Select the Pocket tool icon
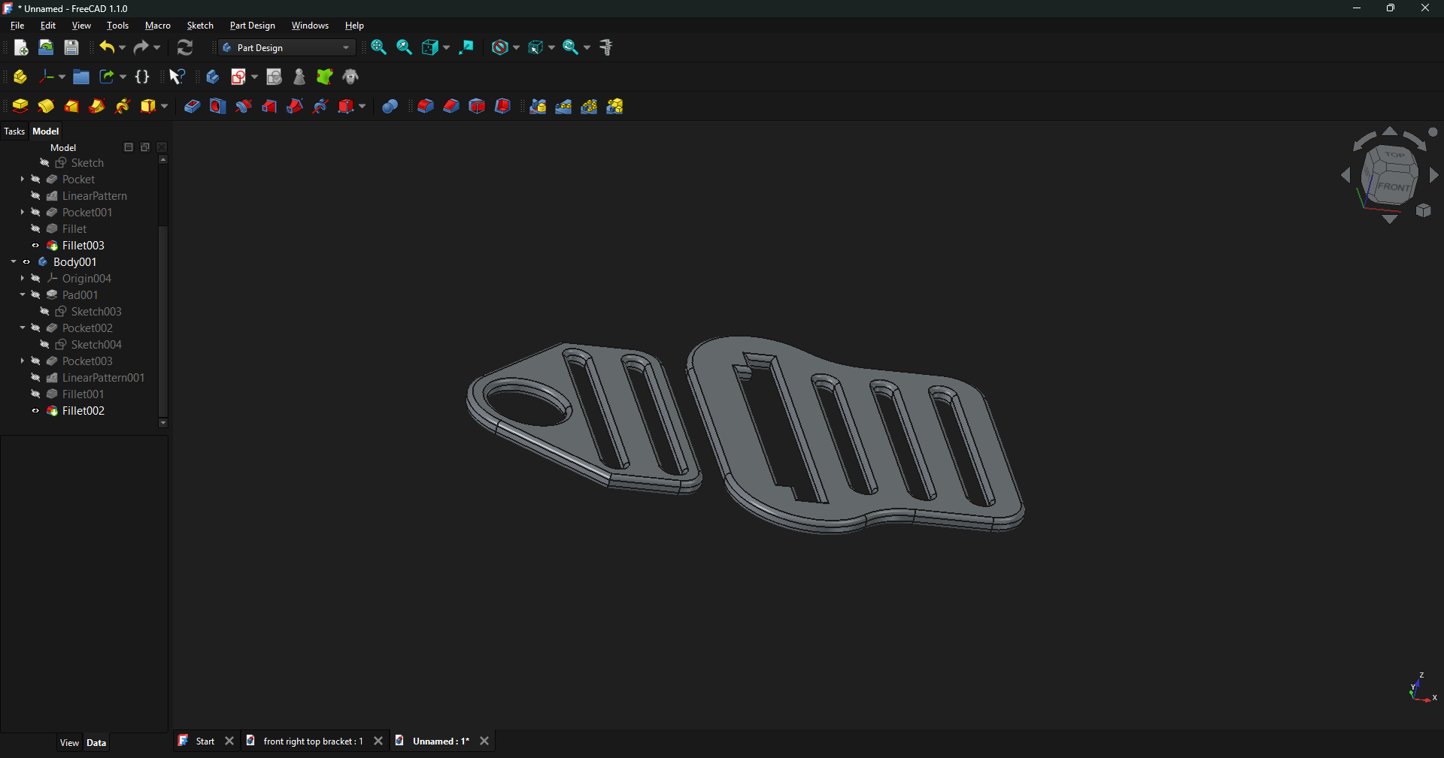 (192, 107)
